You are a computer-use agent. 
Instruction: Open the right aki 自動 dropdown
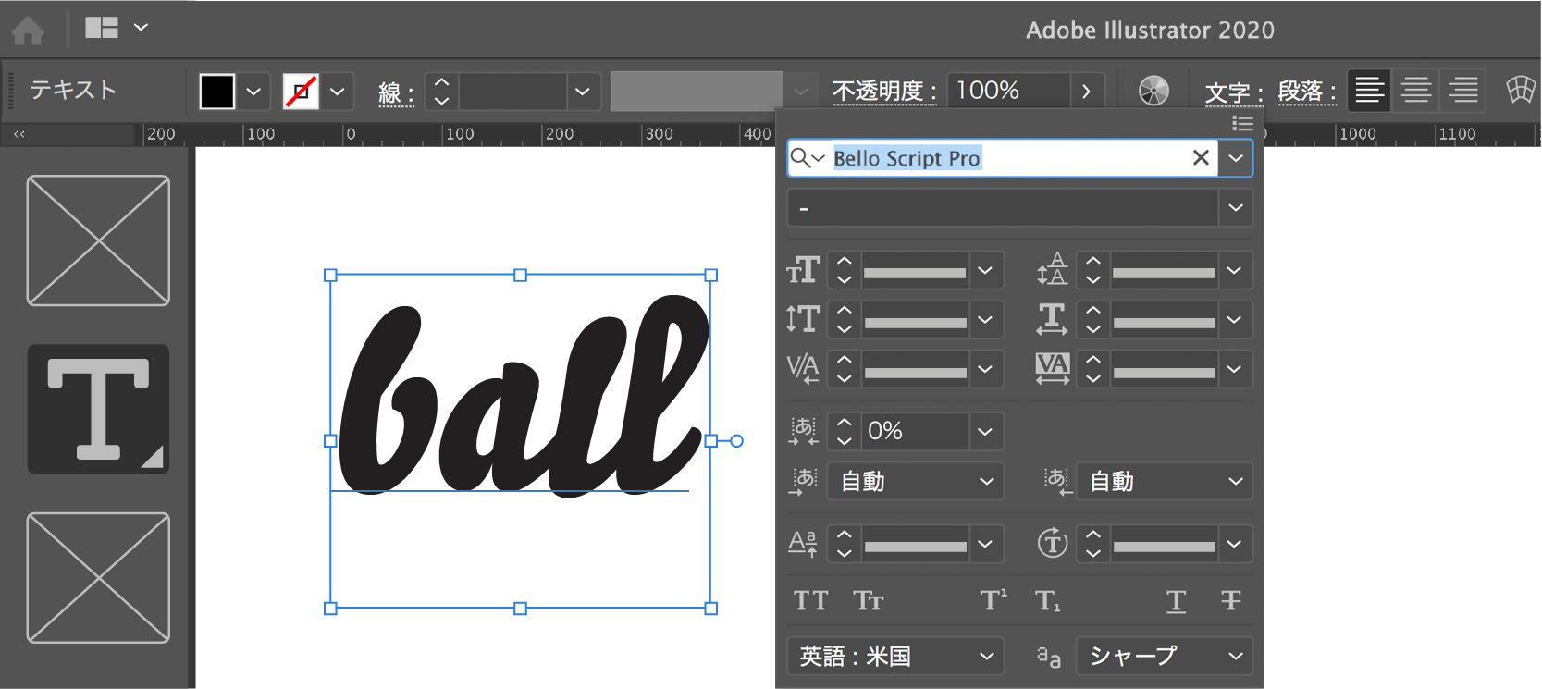click(1164, 482)
